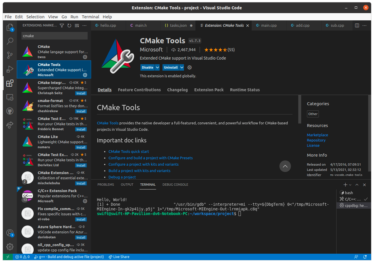Open the File menu
Image resolution: width=374 pixels, height=263 pixels.
point(8,17)
